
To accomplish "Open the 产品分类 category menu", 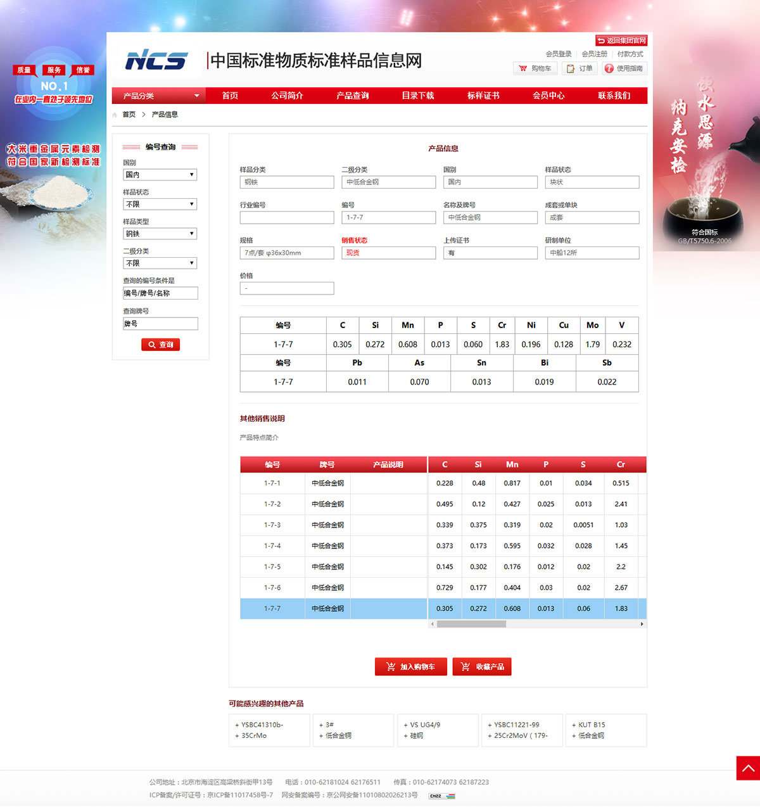I will (x=158, y=96).
